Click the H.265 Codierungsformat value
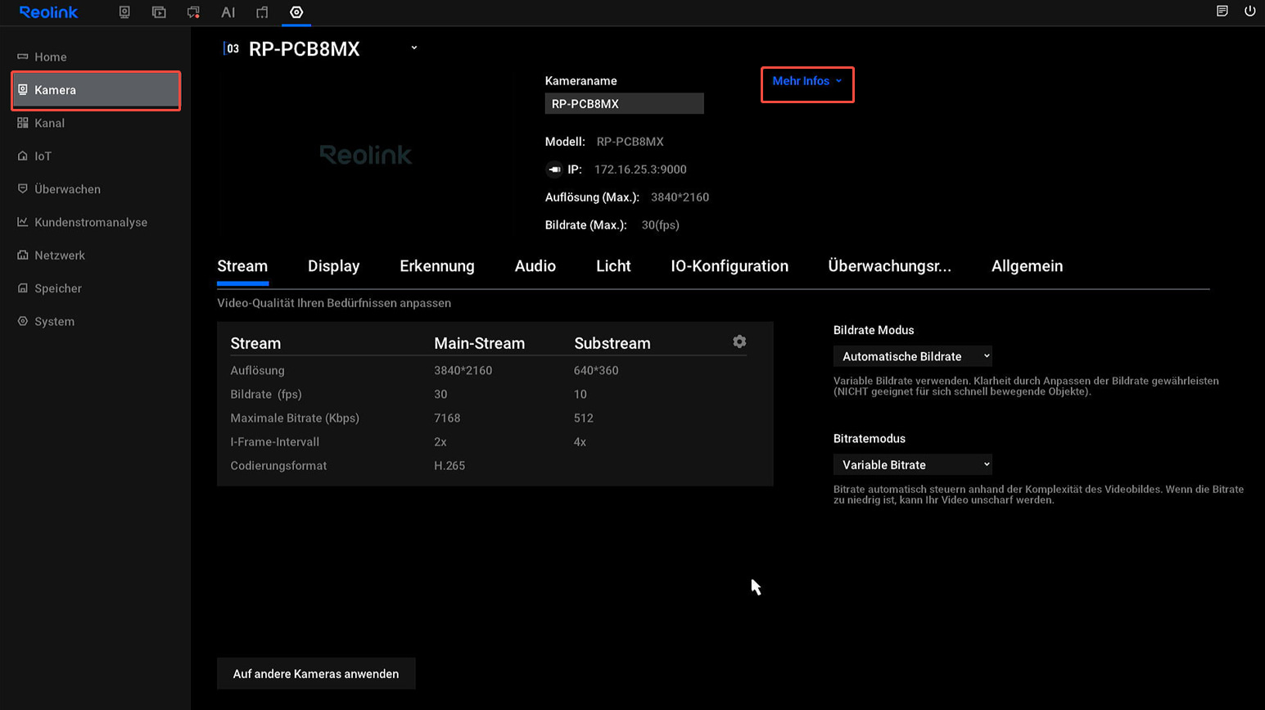Screen dimensions: 1265x710 (450, 465)
